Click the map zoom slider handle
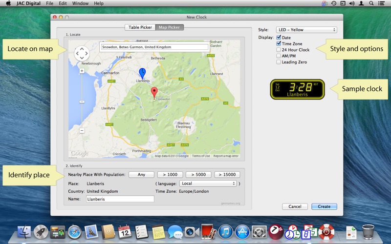The height and width of the screenshot is (244, 391). (x=82, y=102)
